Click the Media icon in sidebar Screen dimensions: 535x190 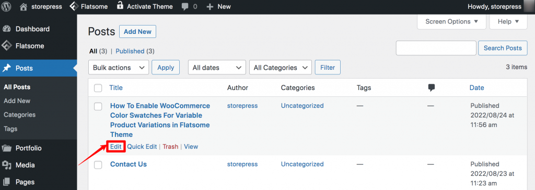click(x=6, y=165)
